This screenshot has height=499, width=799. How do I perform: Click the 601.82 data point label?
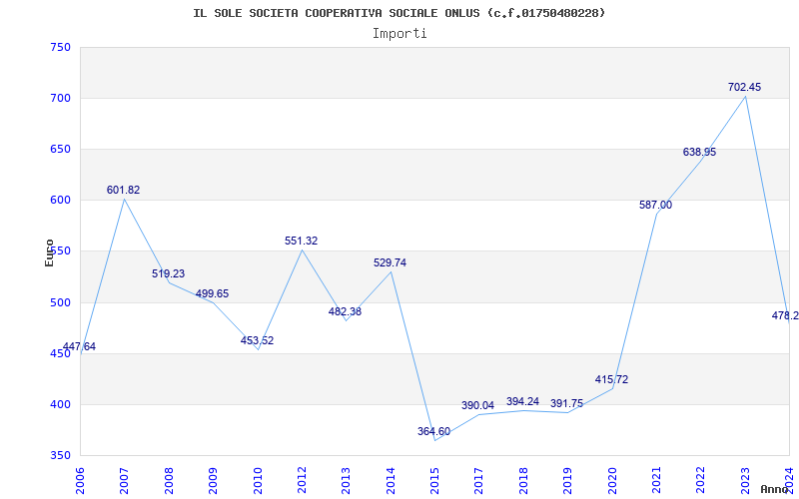pyautogui.click(x=123, y=190)
